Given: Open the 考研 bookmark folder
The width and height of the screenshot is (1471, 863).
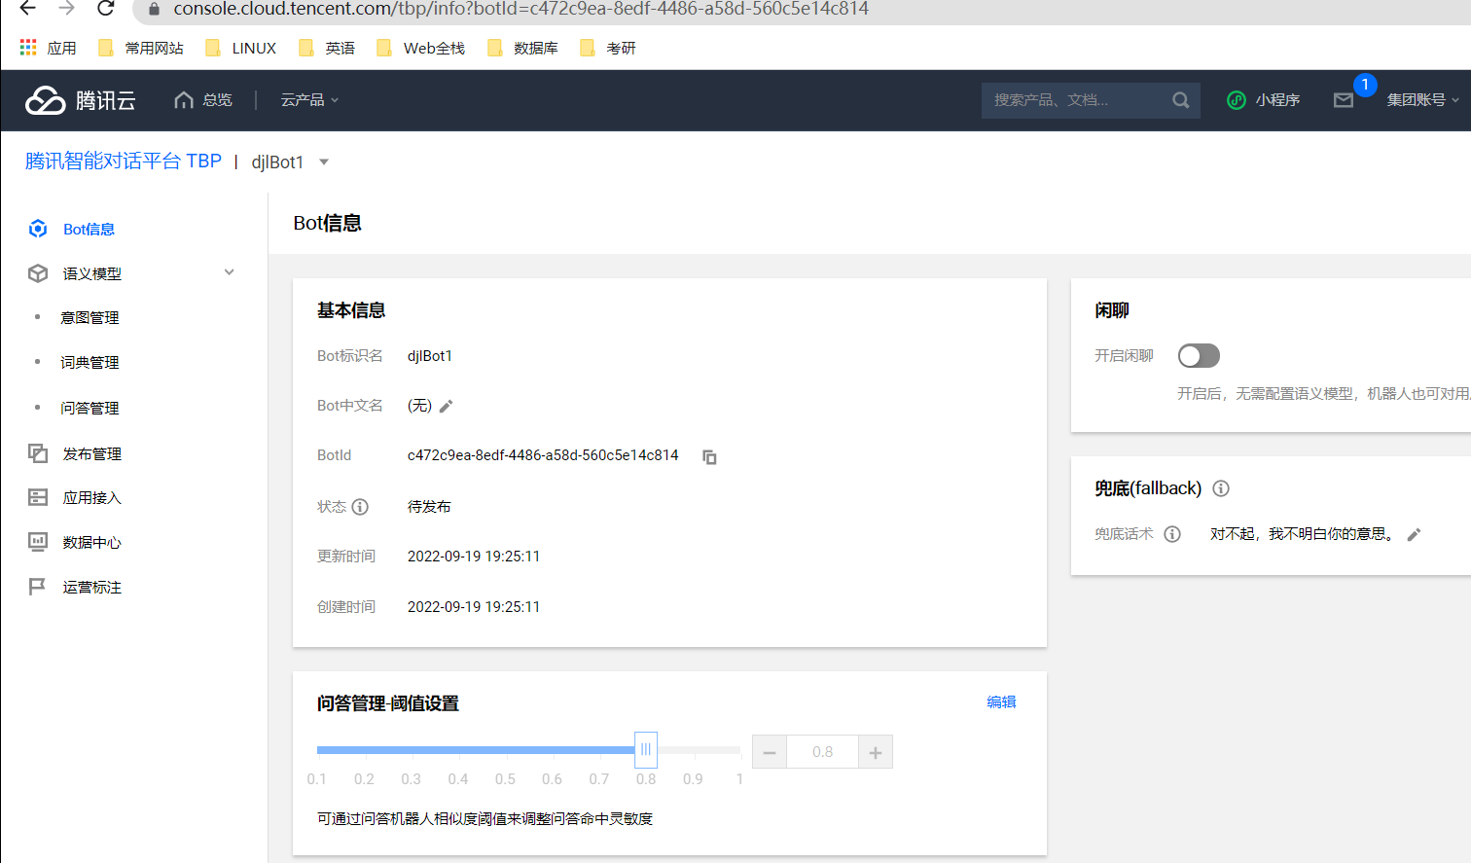Looking at the screenshot, I should point(607,48).
